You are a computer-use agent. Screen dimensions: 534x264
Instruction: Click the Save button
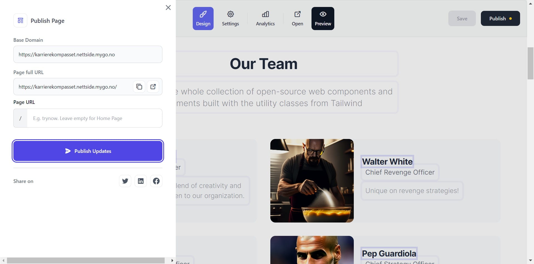point(462,18)
